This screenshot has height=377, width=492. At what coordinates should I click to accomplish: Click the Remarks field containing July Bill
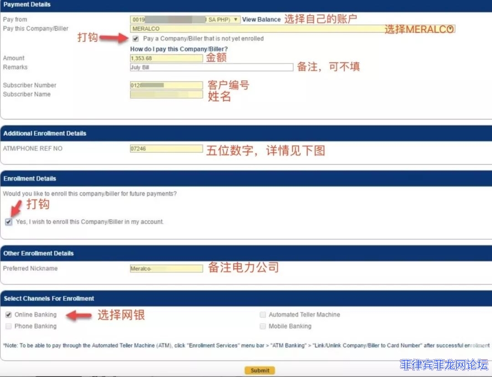point(211,67)
